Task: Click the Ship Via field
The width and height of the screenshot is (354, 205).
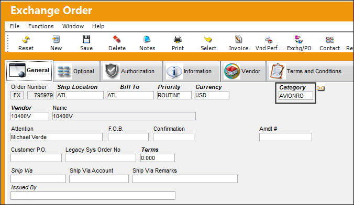Action: tap(38, 179)
